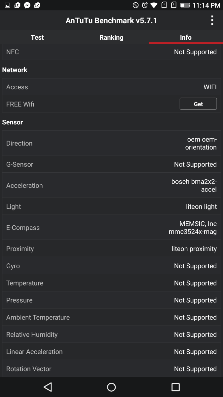Tap the alarm clock status icon
The image size is (223, 397).
[x=145, y=5]
